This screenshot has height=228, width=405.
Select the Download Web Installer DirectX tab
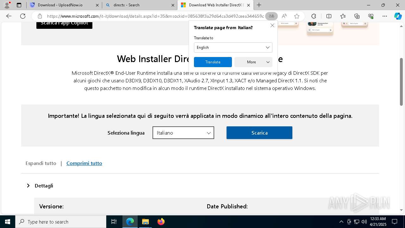click(215, 5)
